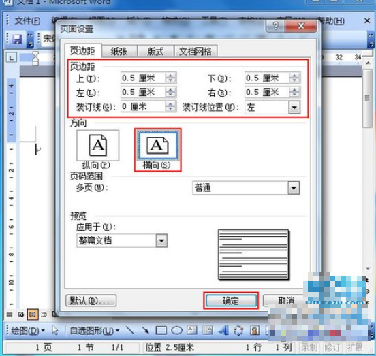376x356 pixels.
Task: Insert WordArt from drawing toolbar
Action: 223,331
